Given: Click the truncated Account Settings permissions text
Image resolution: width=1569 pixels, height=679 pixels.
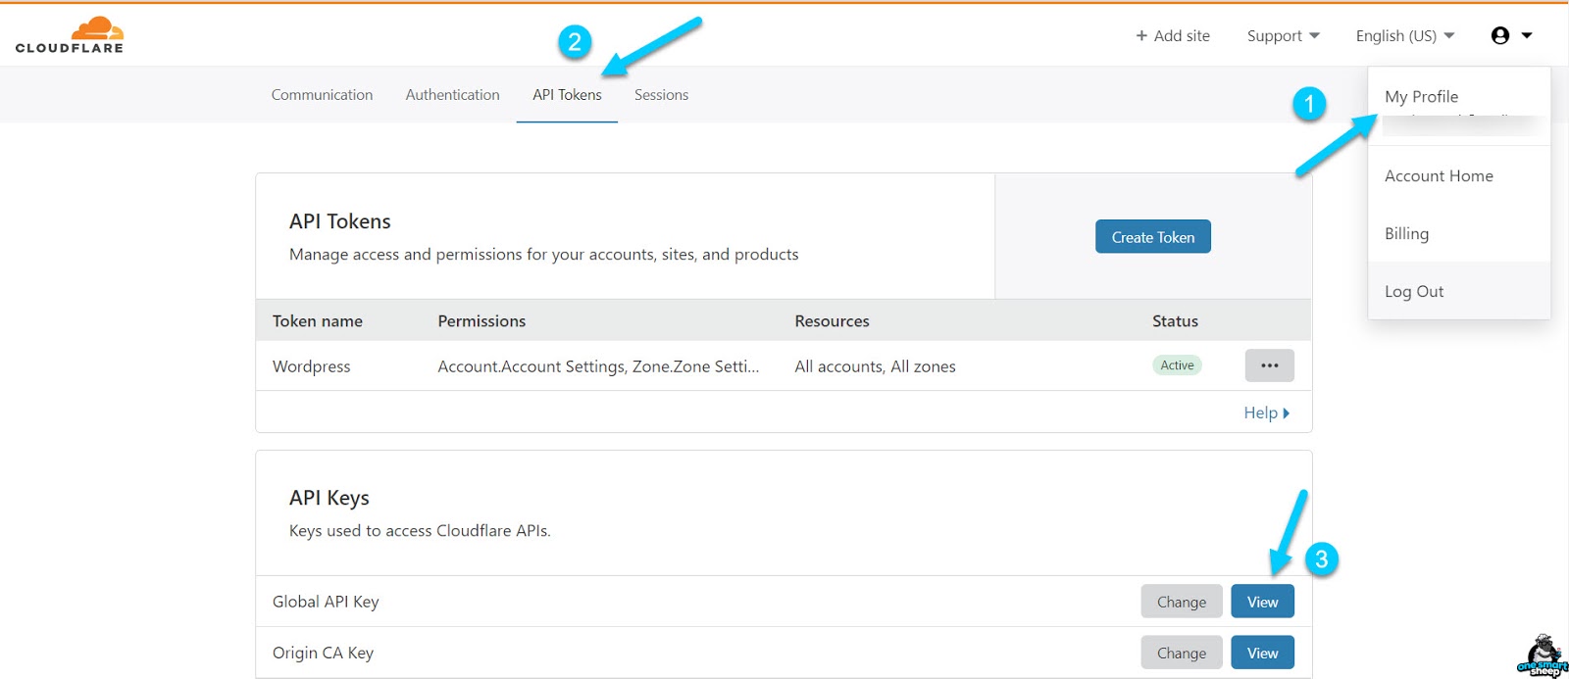Looking at the screenshot, I should tap(598, 366).
